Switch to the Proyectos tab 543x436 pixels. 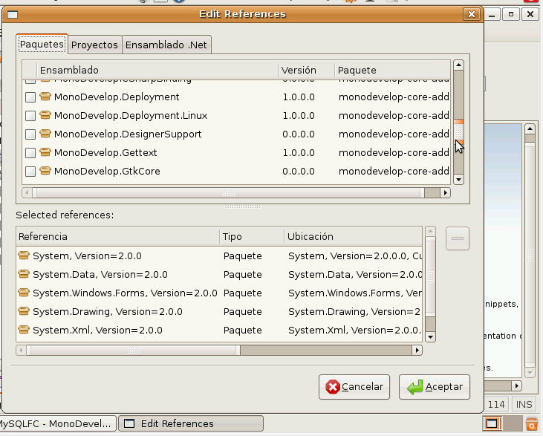point(94,45)
